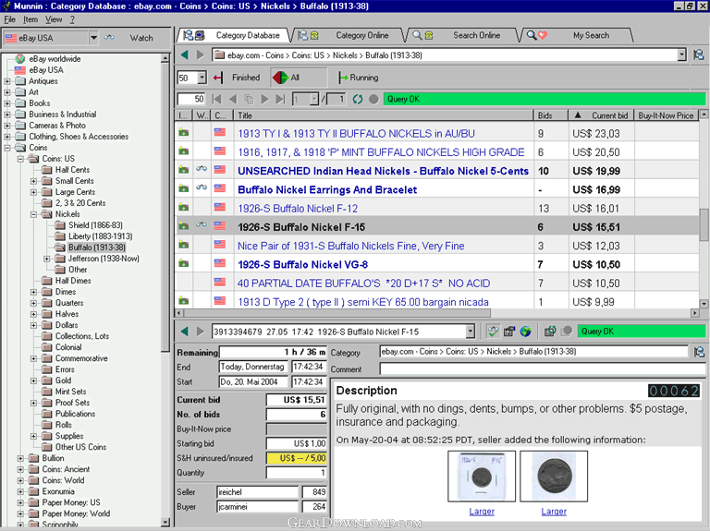The height and width of the screenshot is (531, 710).
Task: Collapse the Nickels tree node
Action: click(33, 214)
